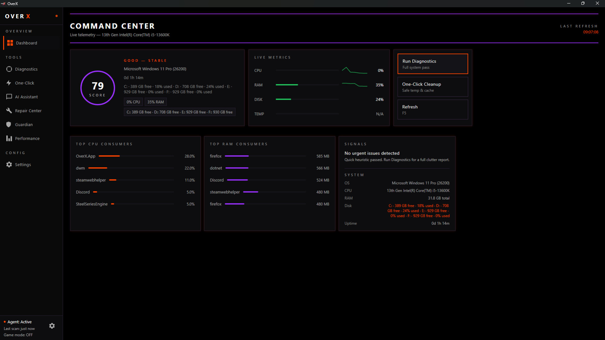This screenshot has width=605, height=340.
Task: Open Diagnostics via its circular icon
Action: 9,69
